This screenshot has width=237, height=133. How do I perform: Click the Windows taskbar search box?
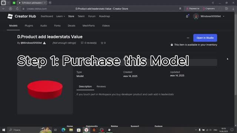[30, 130]
